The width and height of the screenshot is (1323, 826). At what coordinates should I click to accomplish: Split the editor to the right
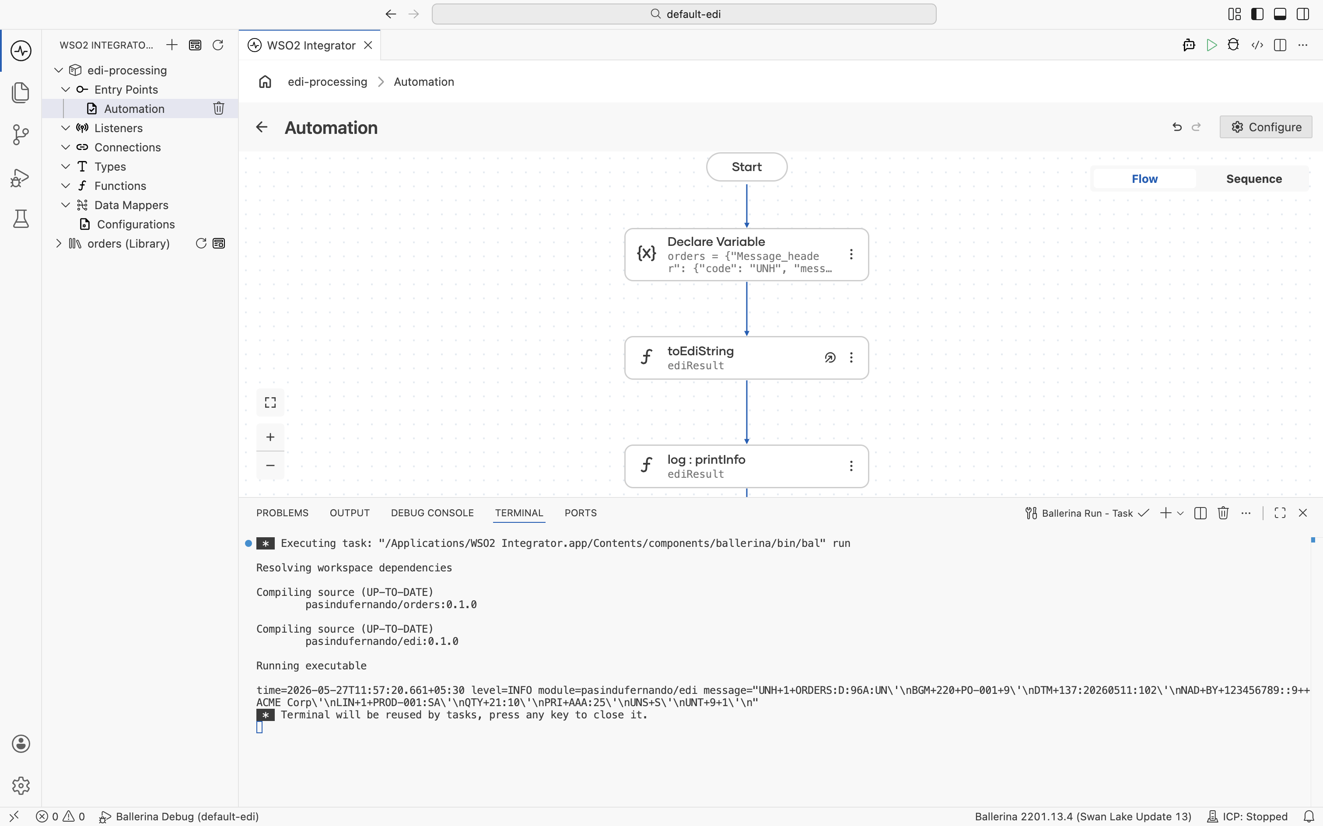(1280, 45)
